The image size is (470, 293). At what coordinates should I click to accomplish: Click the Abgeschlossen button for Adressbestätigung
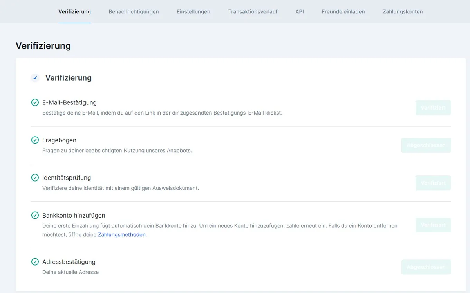pyautogui.click(x=426, y=267)
